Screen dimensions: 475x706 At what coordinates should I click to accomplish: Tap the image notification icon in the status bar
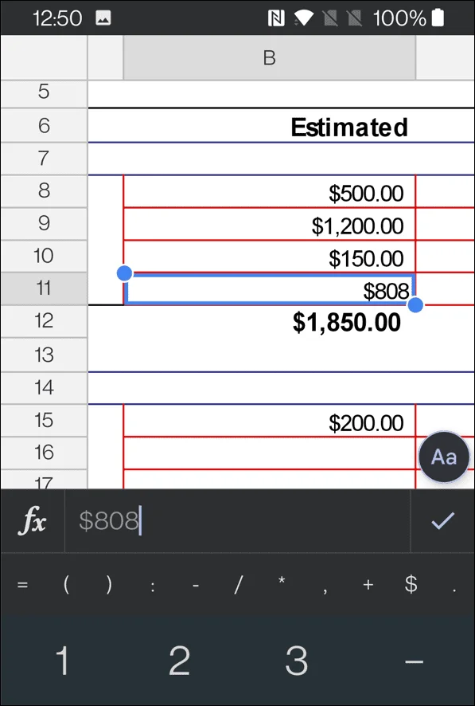pyautogui.click(x=103, y=18)
